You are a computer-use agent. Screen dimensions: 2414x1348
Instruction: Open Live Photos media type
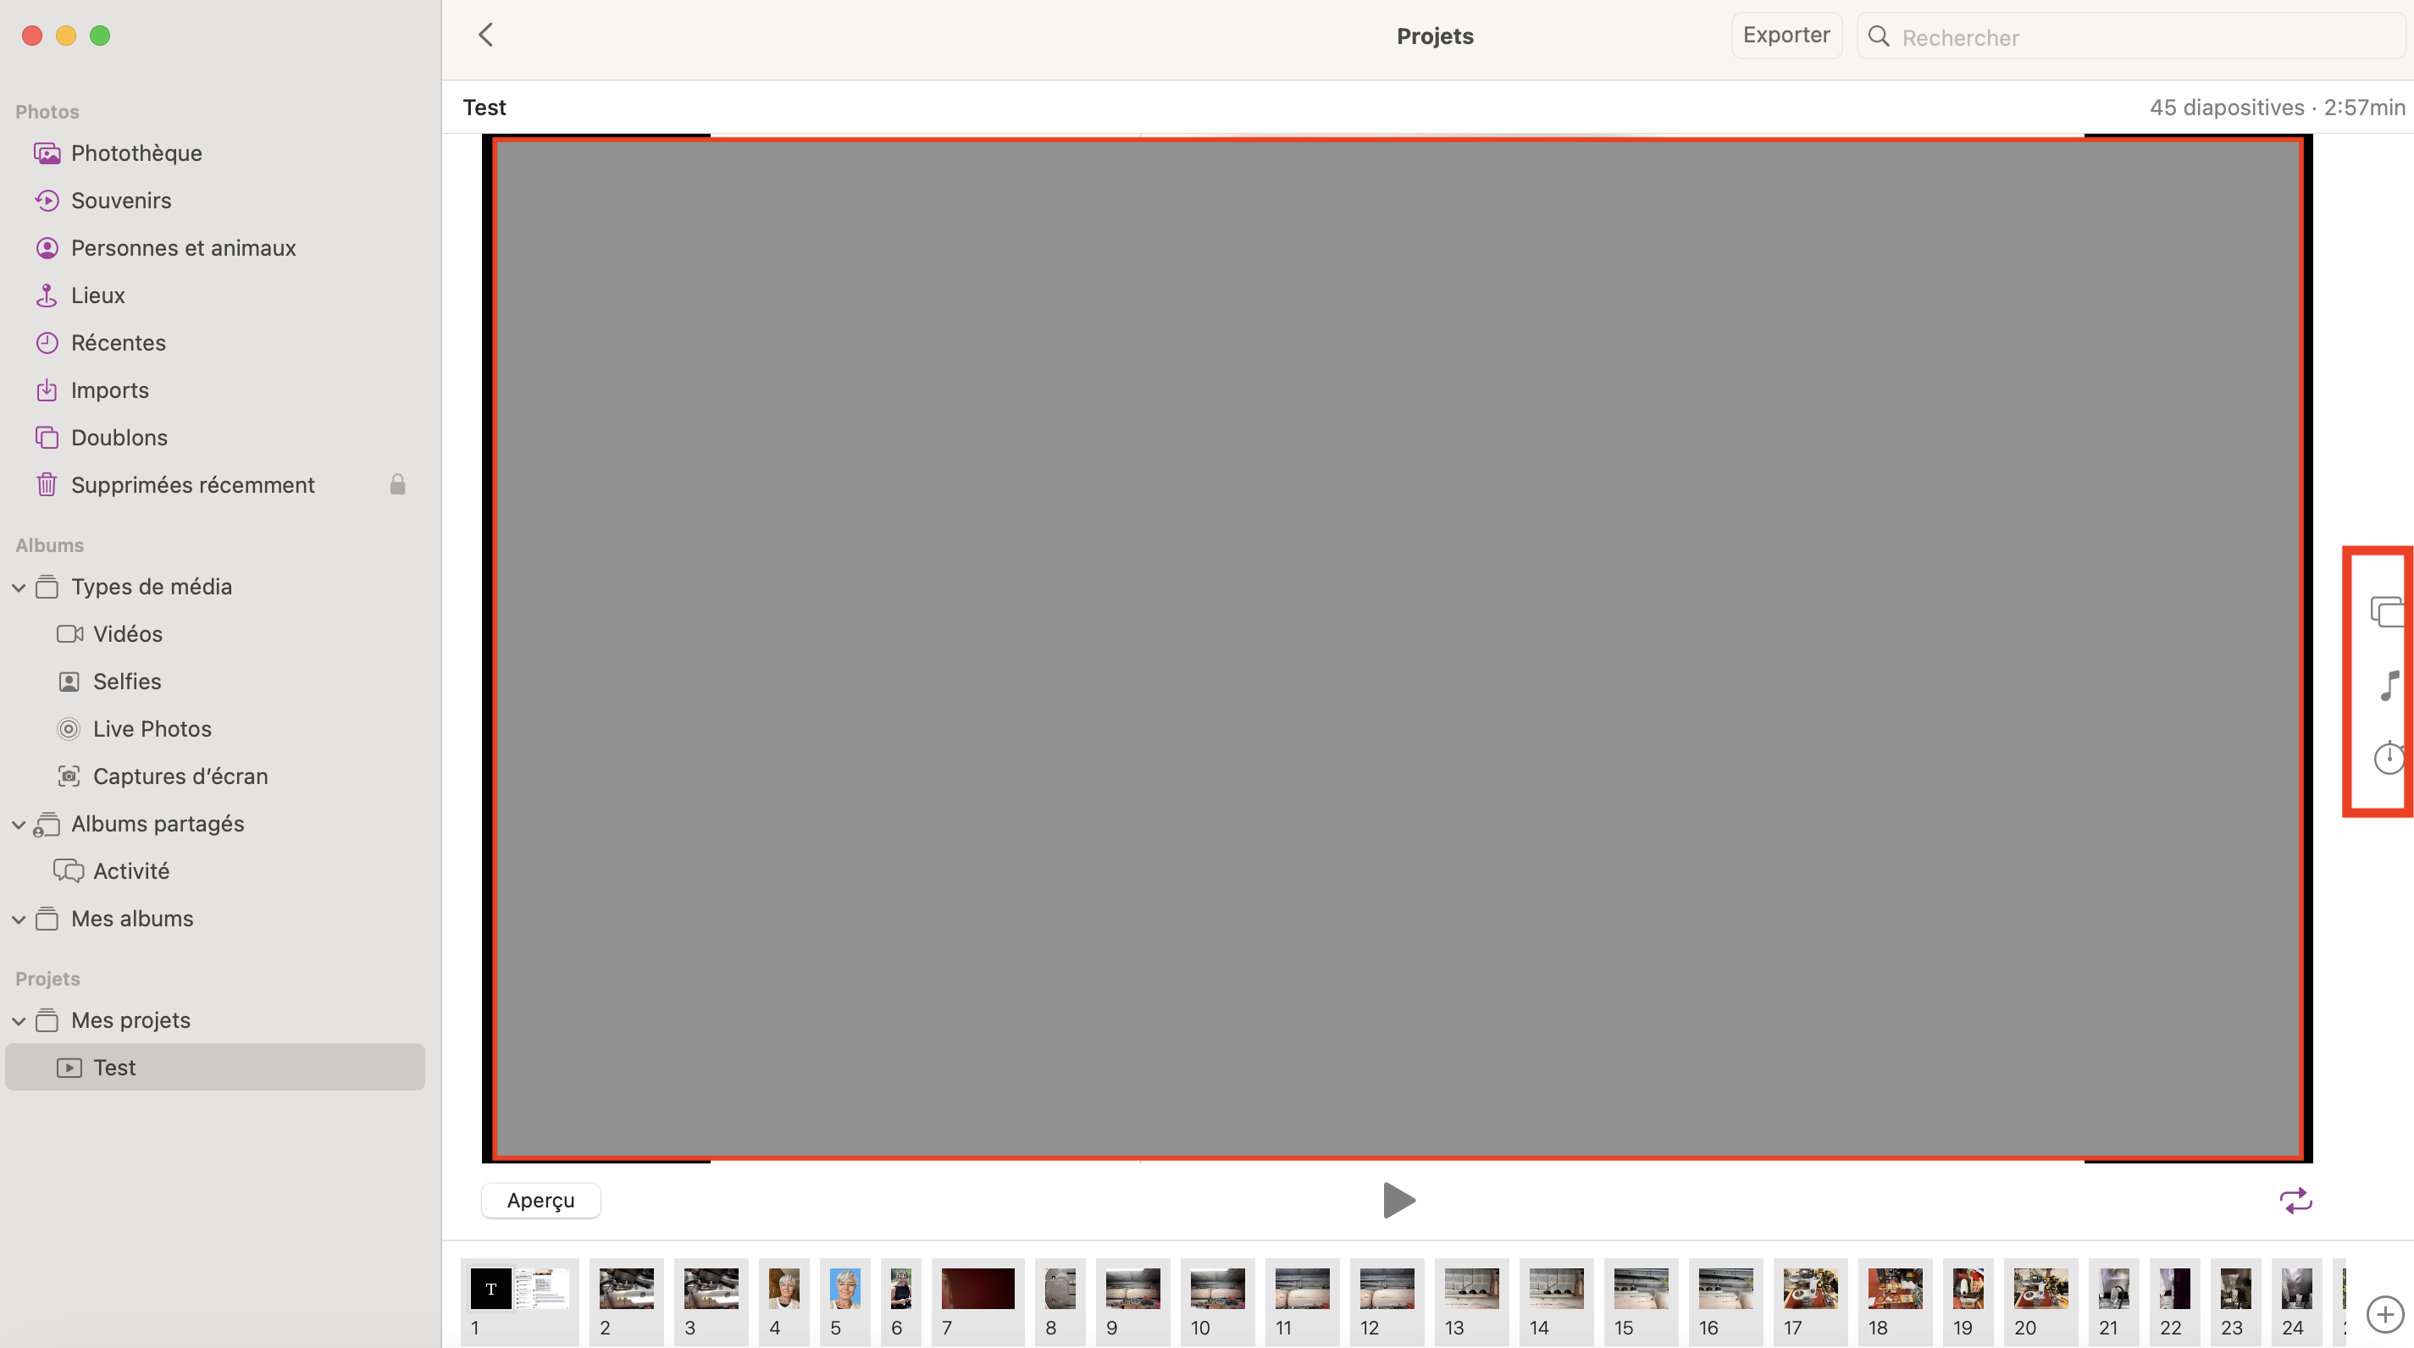coord(152,728)
